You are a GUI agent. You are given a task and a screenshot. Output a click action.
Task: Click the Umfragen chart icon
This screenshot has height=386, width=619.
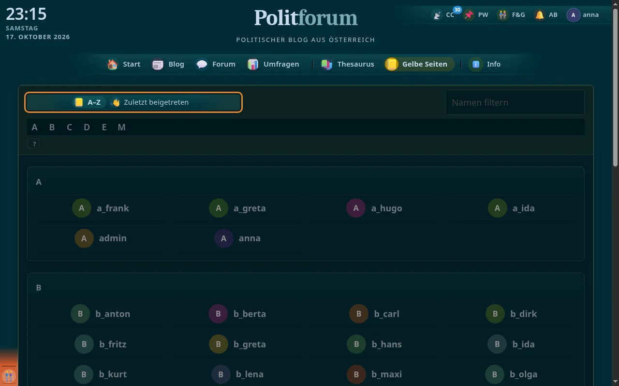pyautogui.click(x=253, y=64)
